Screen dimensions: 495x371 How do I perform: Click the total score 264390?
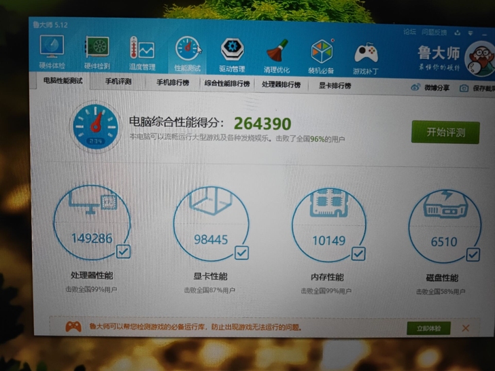[x=262, y=124]
